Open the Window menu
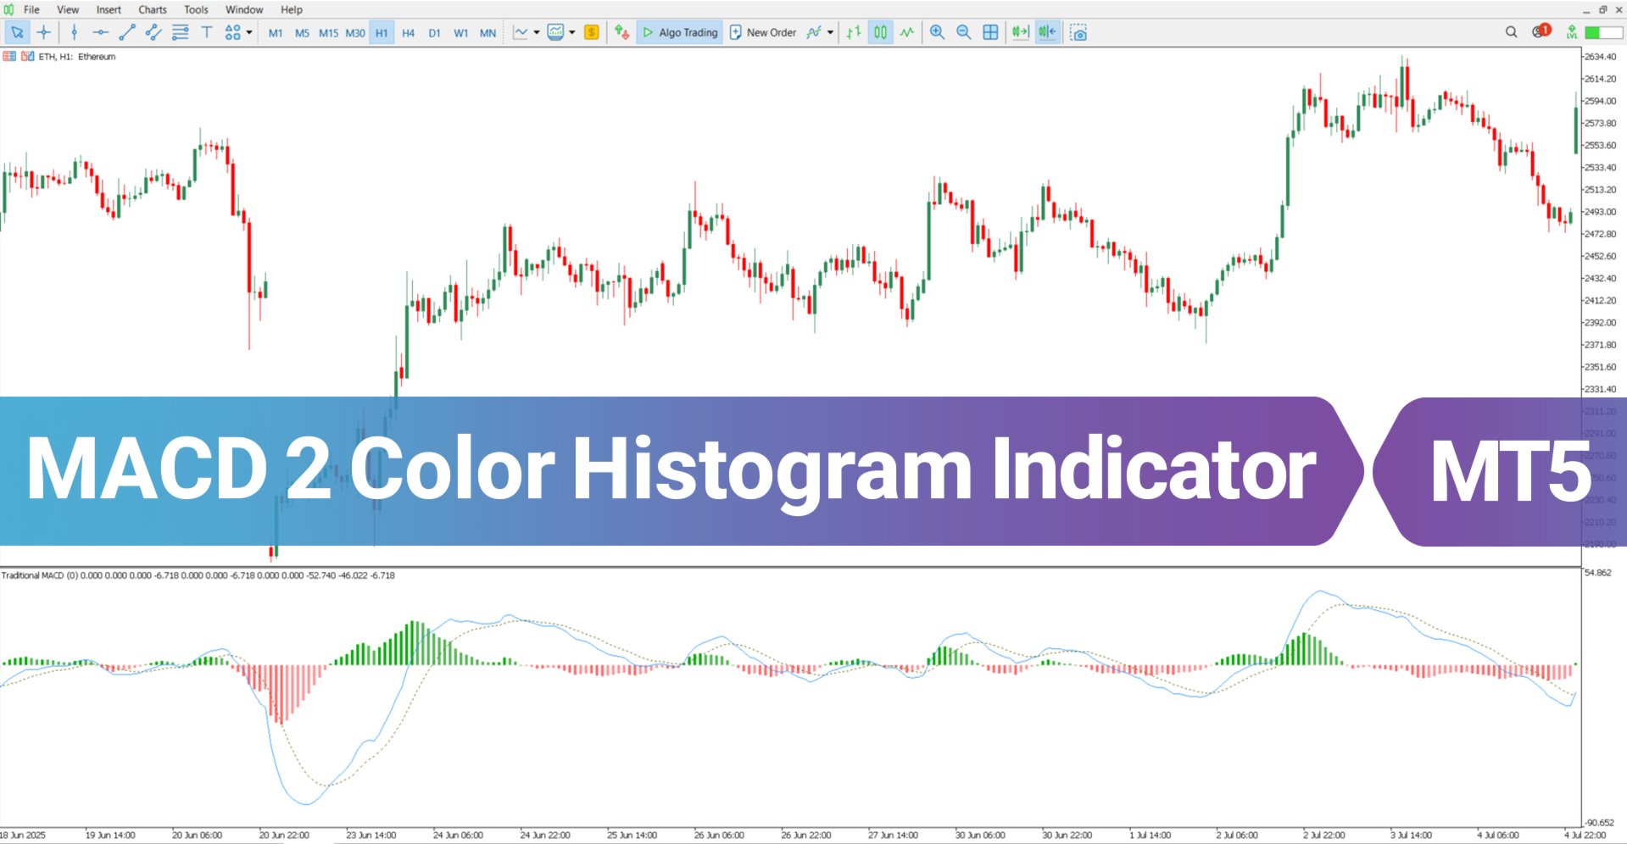1627x844 pixels. click(244, 9)
